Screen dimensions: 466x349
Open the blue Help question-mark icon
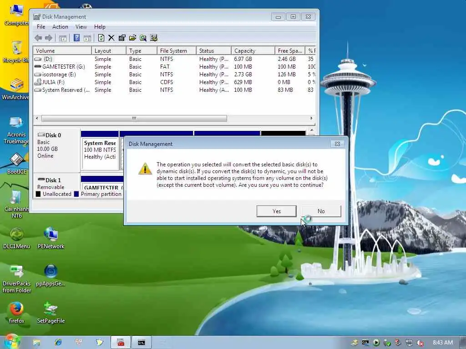(x=76, y=38)
